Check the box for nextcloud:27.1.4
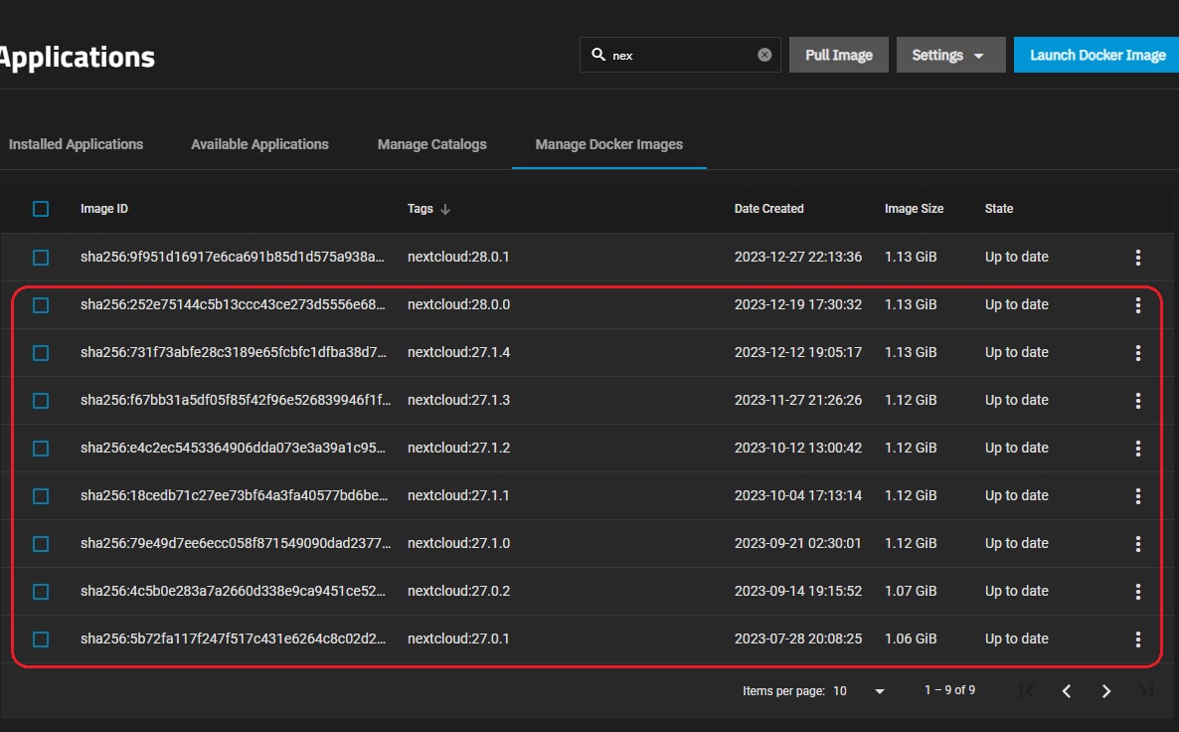Viewport: 1179px width, 732px height. 41,353
